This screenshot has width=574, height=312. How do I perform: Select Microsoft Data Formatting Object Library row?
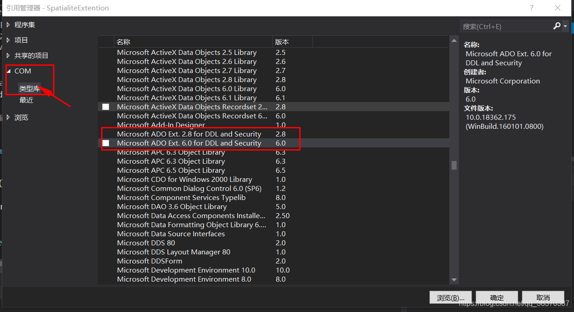(274, 225)
